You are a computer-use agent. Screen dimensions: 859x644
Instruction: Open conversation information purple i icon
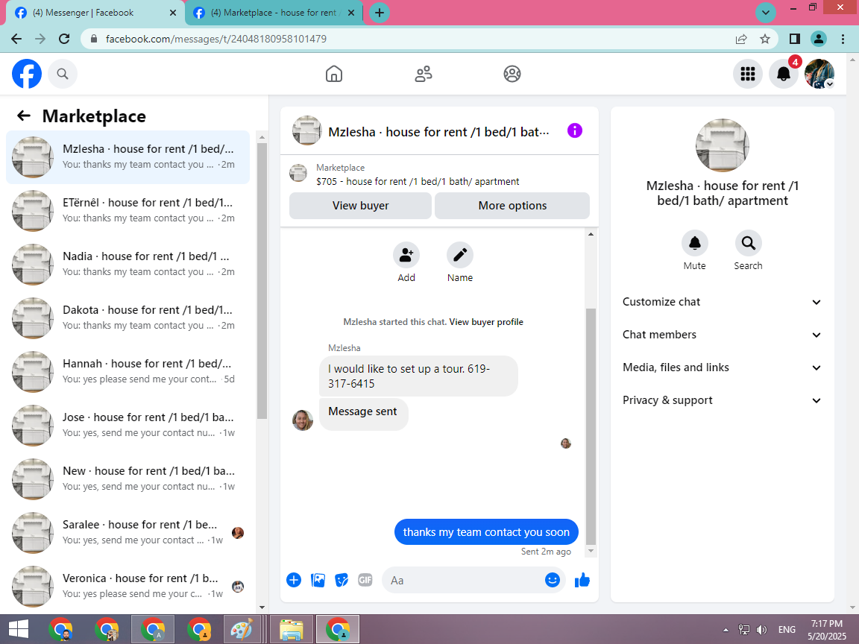coord(575,130)
